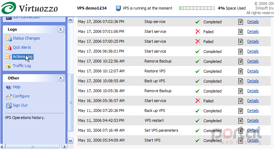Screen dimensions: 274x149
Task: Open Details for Stop service entry
Action: [253, 22]
